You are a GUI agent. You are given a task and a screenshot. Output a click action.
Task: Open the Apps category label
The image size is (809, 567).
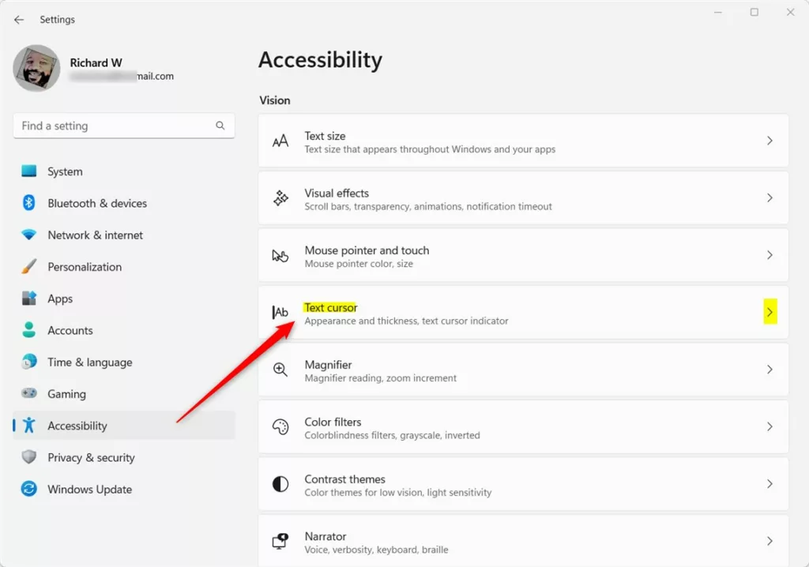60,299
